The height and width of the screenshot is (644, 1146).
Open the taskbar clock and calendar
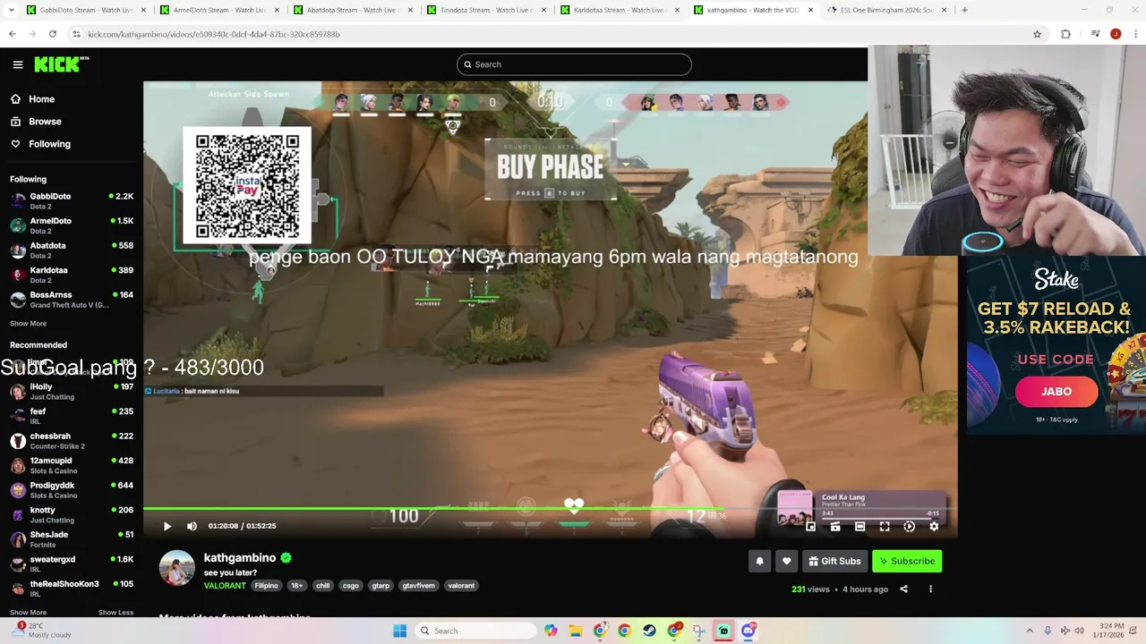coord(1108,631)
